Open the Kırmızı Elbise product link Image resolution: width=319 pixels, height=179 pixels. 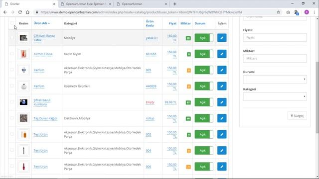[x=43, y=54]
